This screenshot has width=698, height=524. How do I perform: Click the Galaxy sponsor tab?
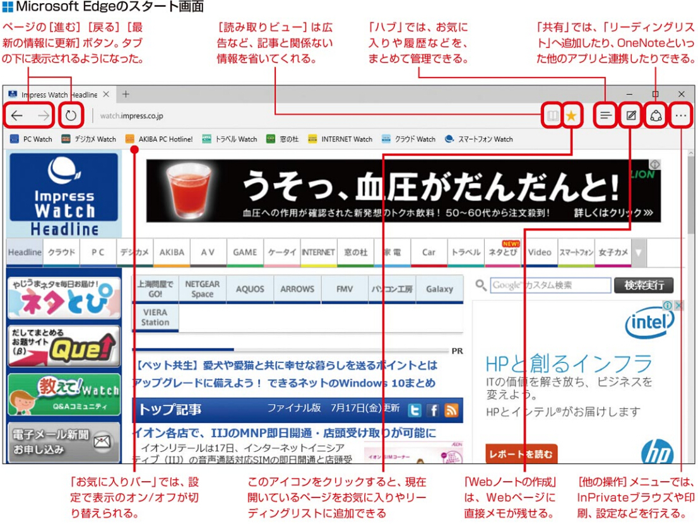439,289
